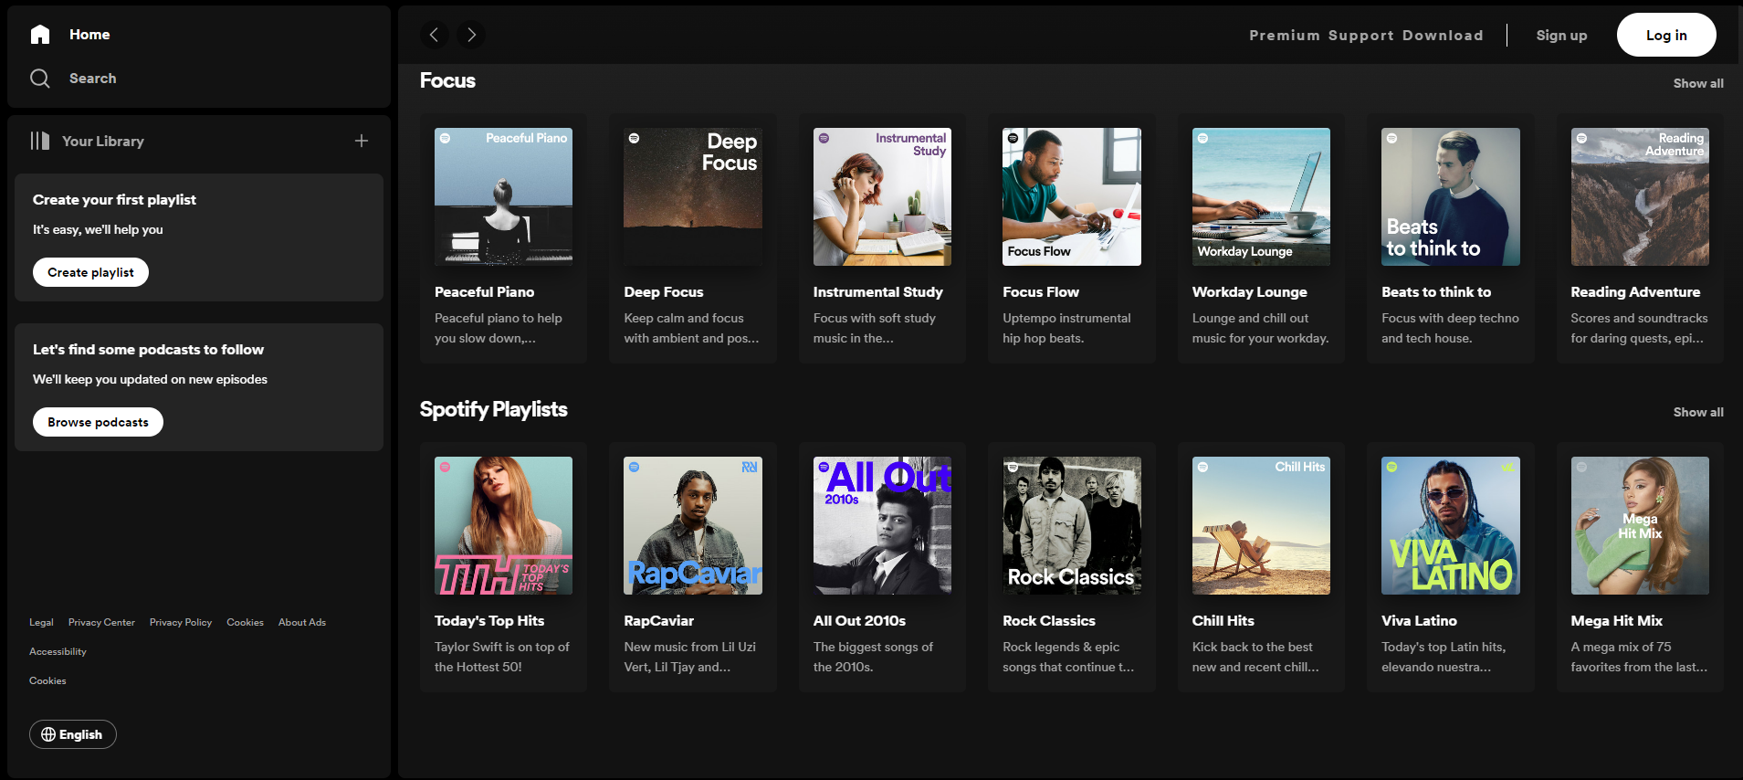This screenshot has width=1743, height=780.
Task: Click the RapCaviar title text
Action: click(659, 621)
